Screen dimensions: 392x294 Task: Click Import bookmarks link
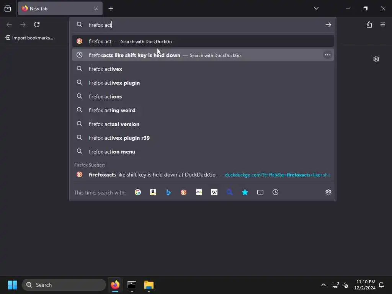[x=29, y=38]
